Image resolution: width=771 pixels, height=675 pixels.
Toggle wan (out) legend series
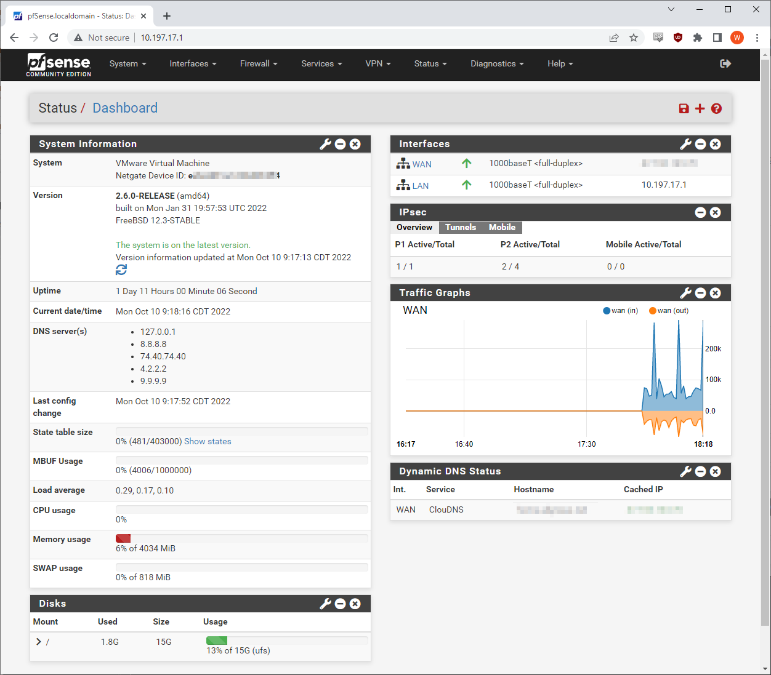669,311
